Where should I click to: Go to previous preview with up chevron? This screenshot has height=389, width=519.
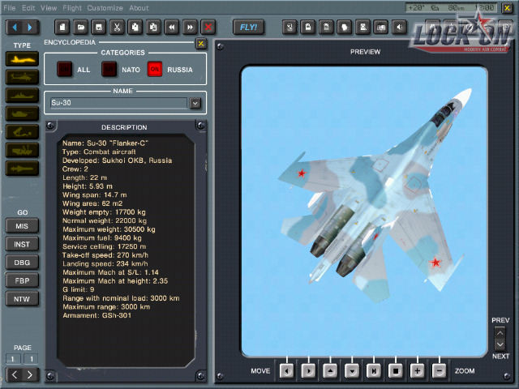[x=500, y=332]
